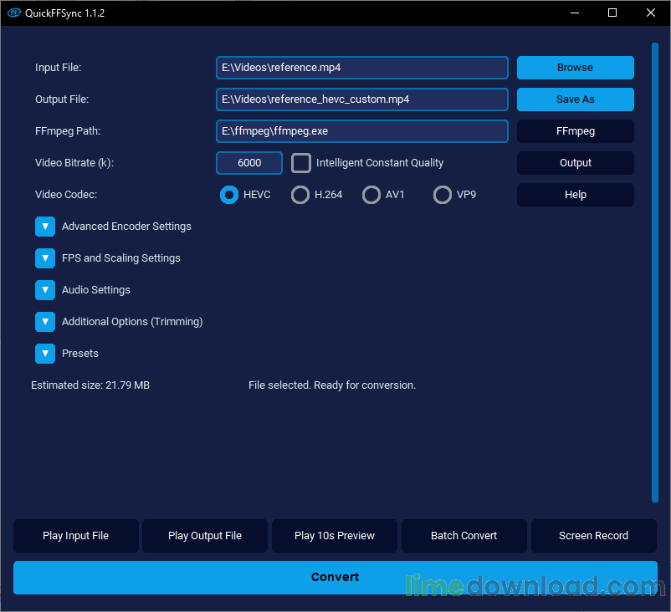Click the 'Video Bitrate (k):' label

(74, 163)
